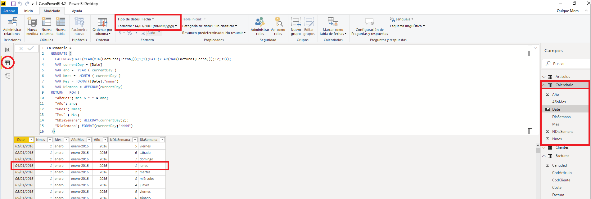
Task: Open the Lenguaje dropdown
Action: [402, 19]
